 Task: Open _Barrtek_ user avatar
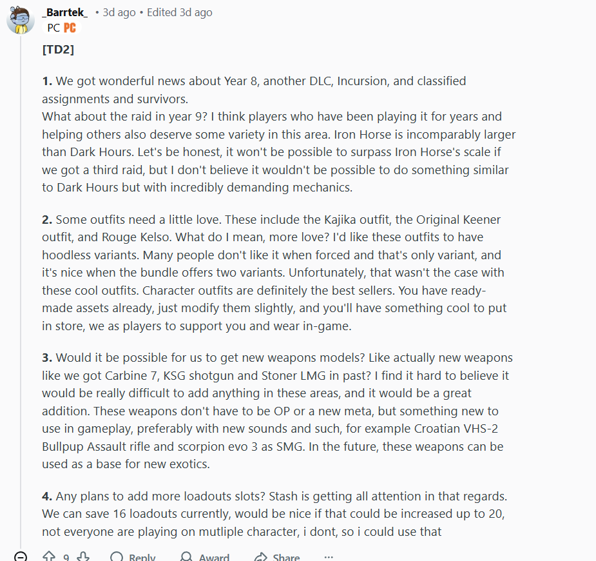point(21,20)
